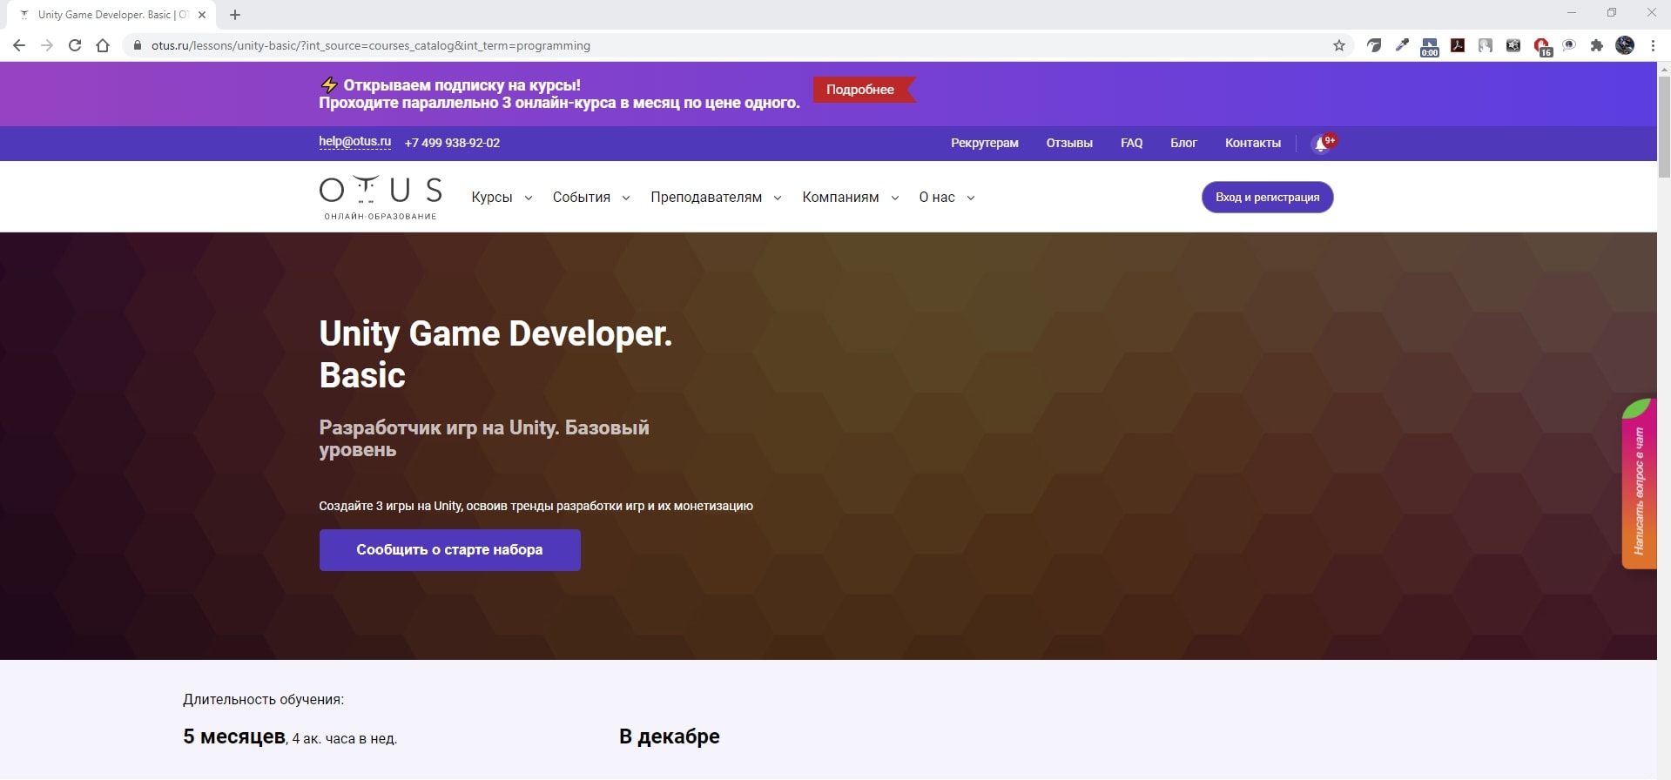Click the OTUS logo
Image resolution: width=1671 pixels, height=780 pixels.
tap(381, 198)
